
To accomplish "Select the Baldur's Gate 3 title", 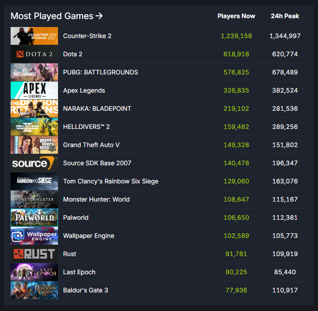I will pos(85,290).
